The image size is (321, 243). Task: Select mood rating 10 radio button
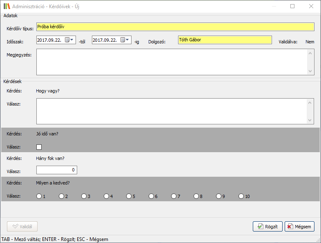tap(241, 196)
